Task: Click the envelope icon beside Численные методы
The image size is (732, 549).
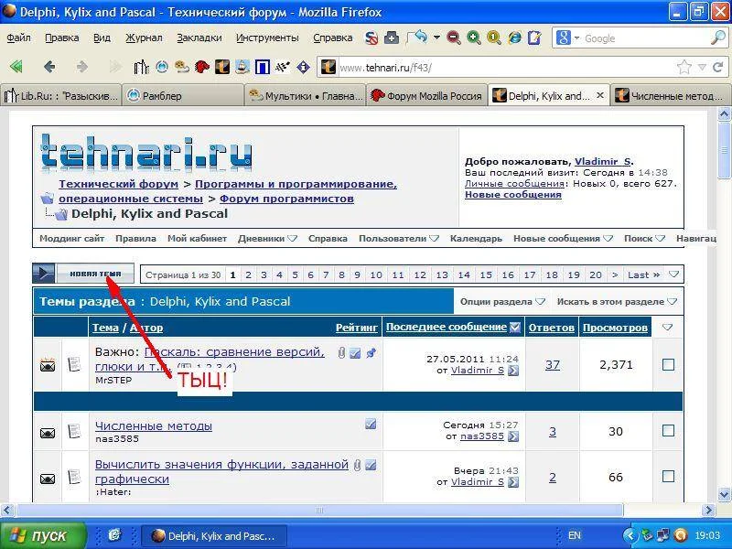Action: [48, 433]
